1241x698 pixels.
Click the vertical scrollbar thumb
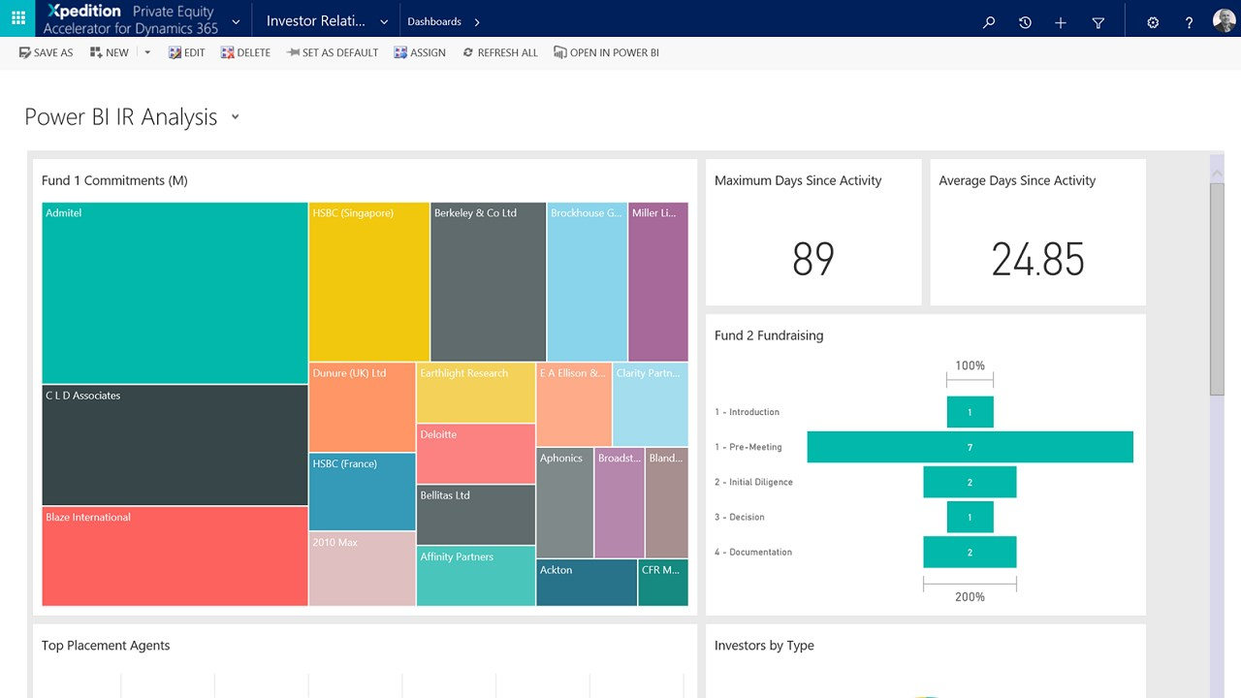[x=1217, y=288]
